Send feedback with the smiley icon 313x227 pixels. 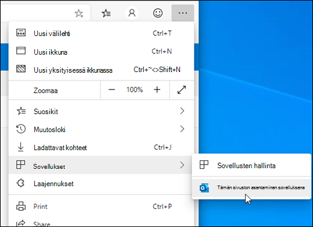158,13
